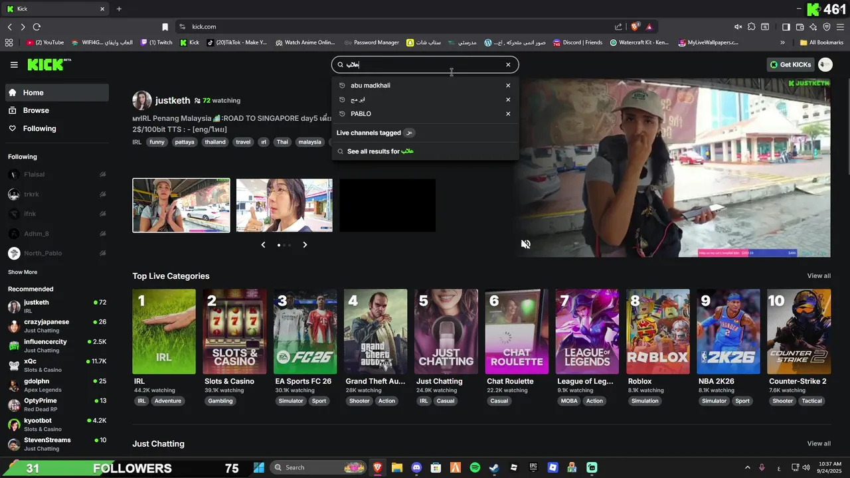This screenshot has height=478, width=850.
Task: Open Following in sidebar
Action: 56,128
